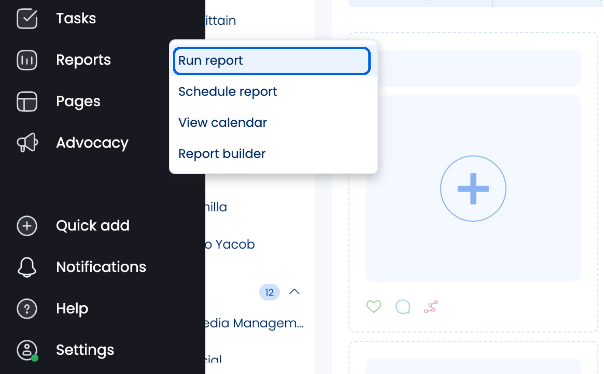Click the Settings profile icon
Screen dimensions: 604x374
click(27, 350)
